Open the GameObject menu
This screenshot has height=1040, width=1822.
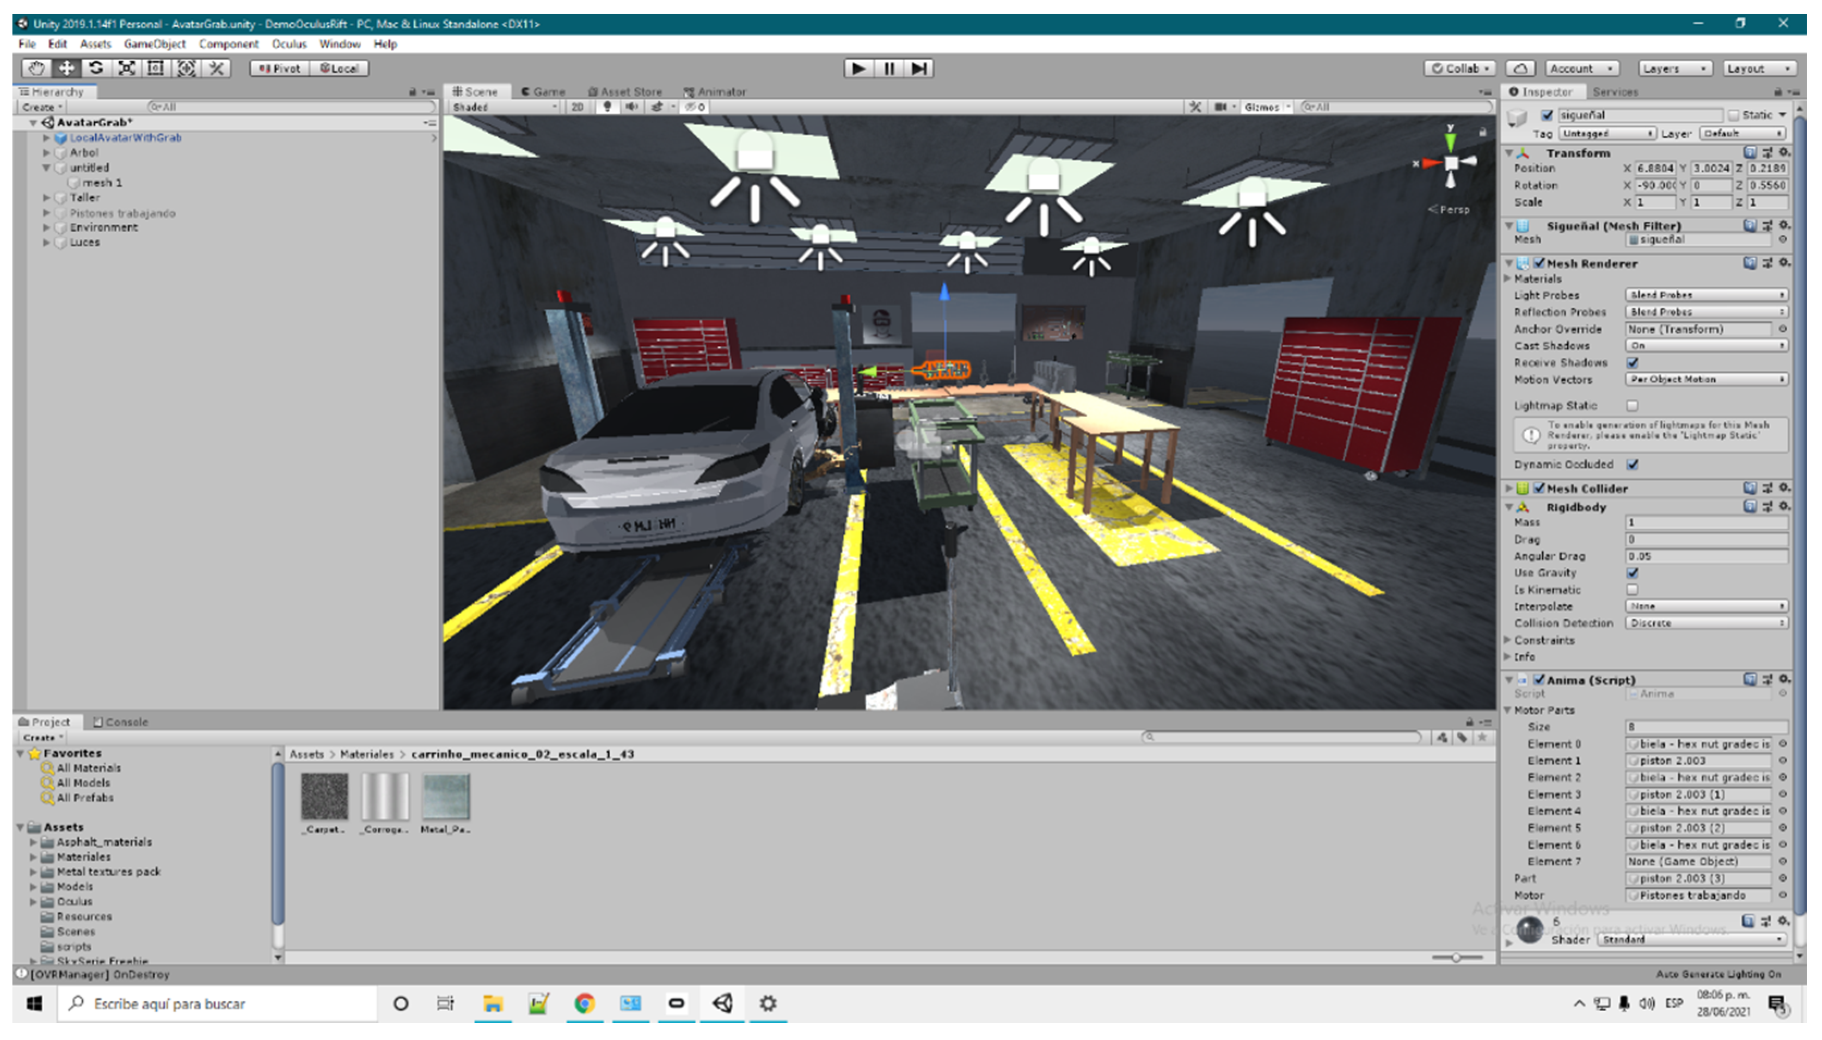[x=155, y=44]
